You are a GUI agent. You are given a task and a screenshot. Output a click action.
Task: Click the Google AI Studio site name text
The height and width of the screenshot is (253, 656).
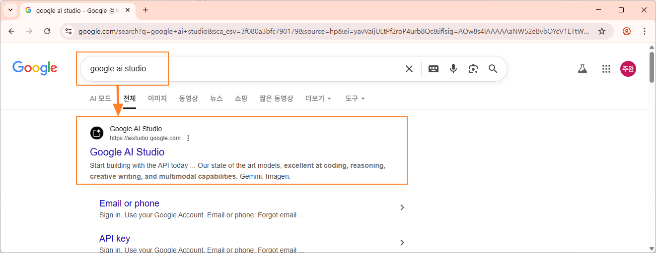[x=136, y=129]
